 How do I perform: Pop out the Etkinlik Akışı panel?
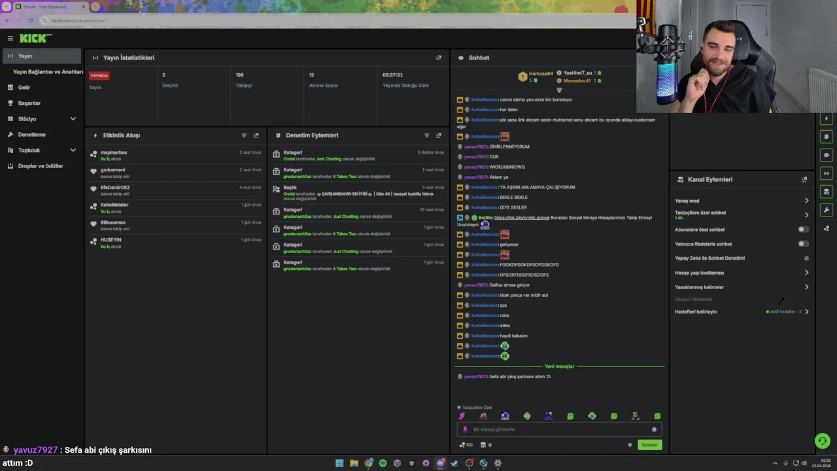pos(256,135)
